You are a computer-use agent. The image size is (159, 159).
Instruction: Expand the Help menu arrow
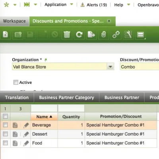[128, 5]
